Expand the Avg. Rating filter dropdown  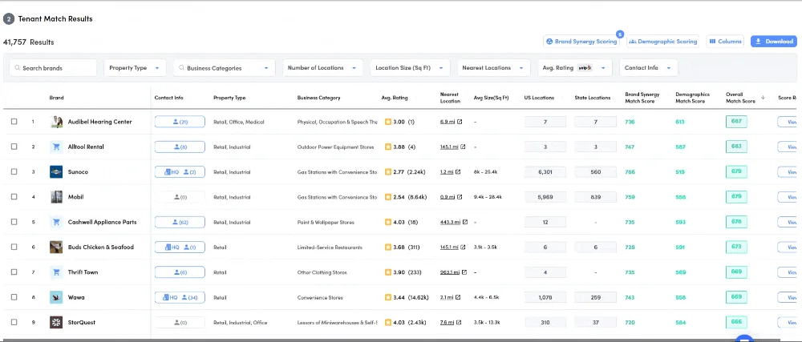pos(575,68)
